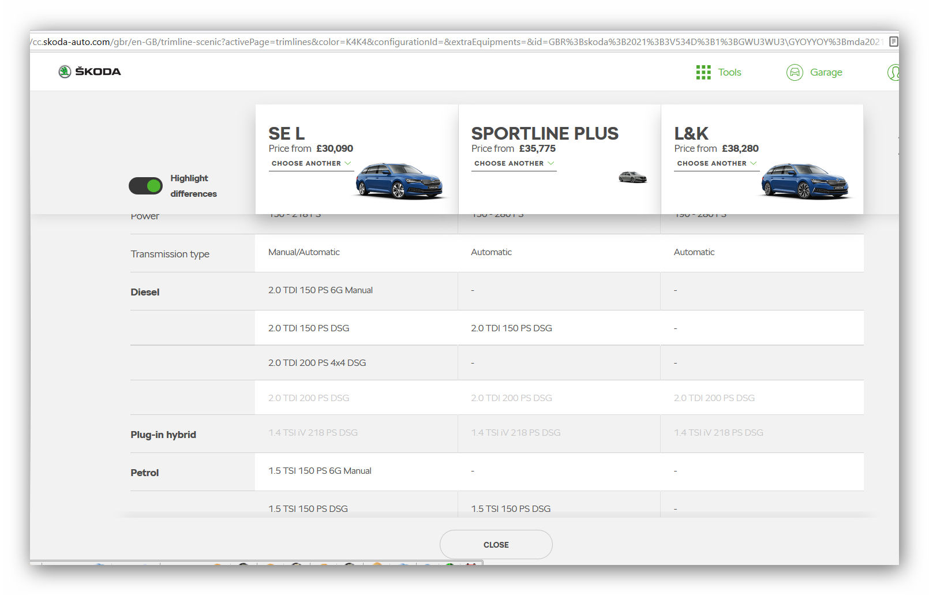Screen dimensions: 929x595
Task: Expand SE L Choose Another dropdown
Action: click(312, 164)
